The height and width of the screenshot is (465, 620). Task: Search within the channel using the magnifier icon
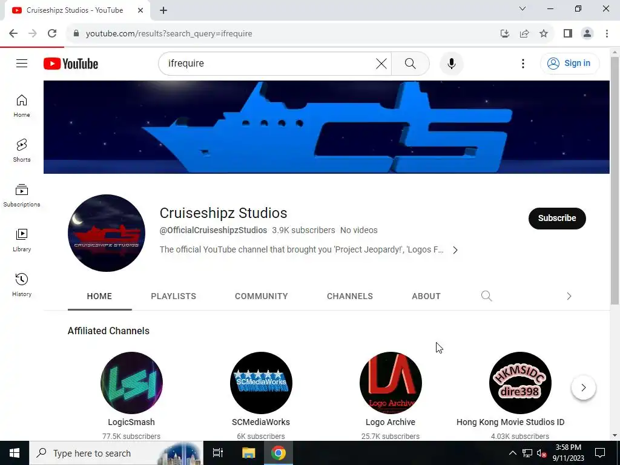(486, 295)
